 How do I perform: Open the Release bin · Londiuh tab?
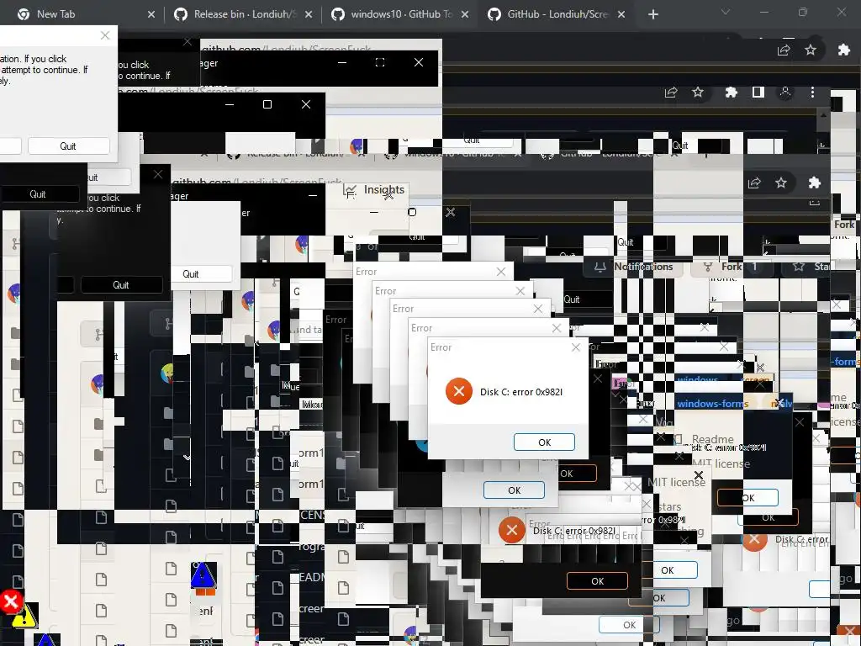click(243, 14)
